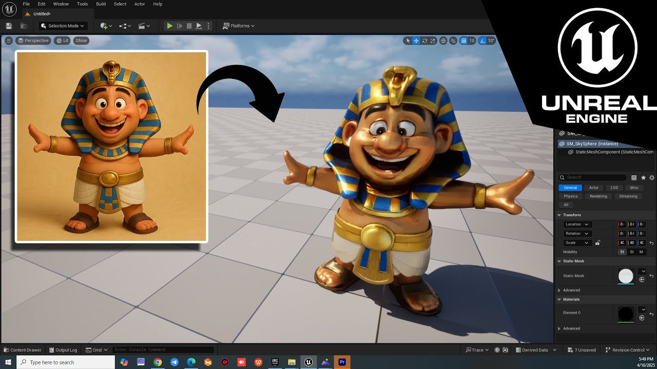Select the LOD filter in Details
Image resolution: width=657 pixels, height=369 pixels.
614,188
